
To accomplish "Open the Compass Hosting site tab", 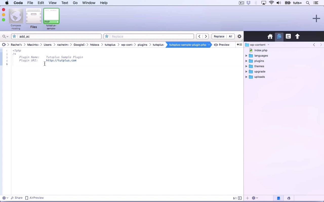I will coord(16,19).
